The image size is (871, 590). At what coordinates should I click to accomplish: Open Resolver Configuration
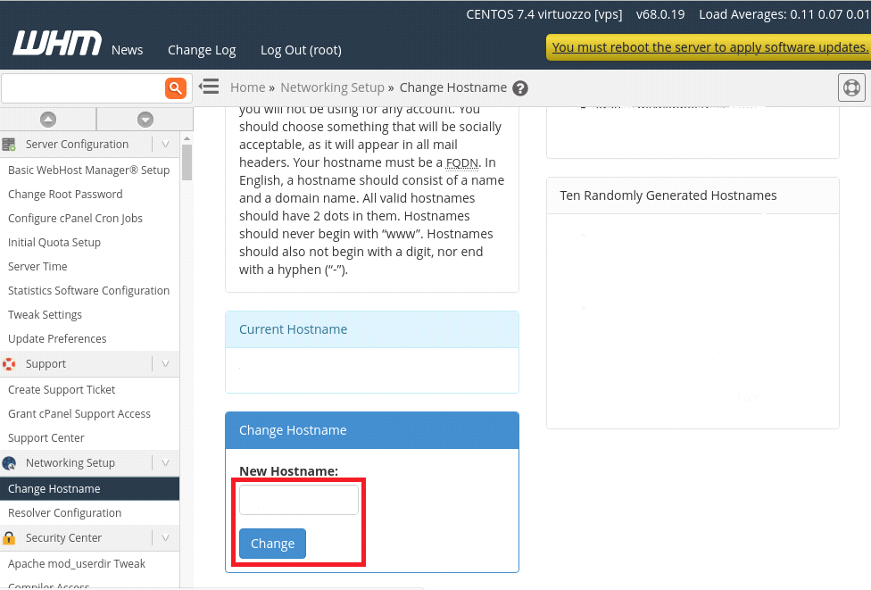pos(64,513)
